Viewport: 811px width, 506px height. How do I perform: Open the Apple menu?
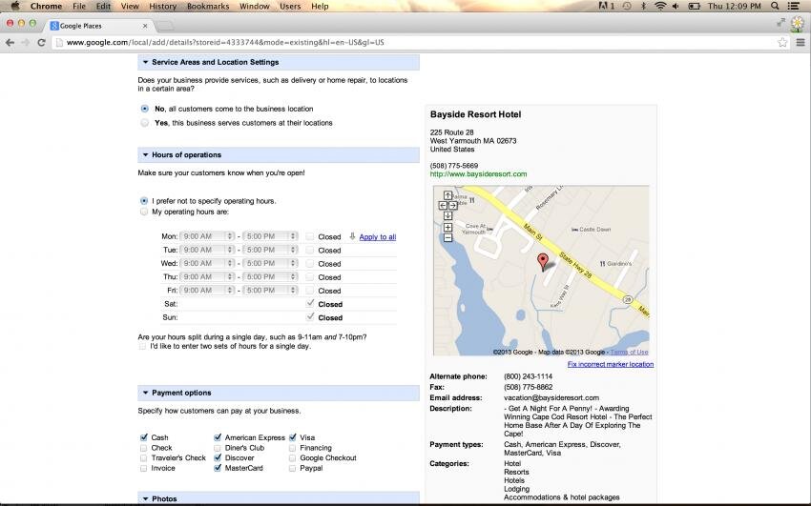click(15, 6)
